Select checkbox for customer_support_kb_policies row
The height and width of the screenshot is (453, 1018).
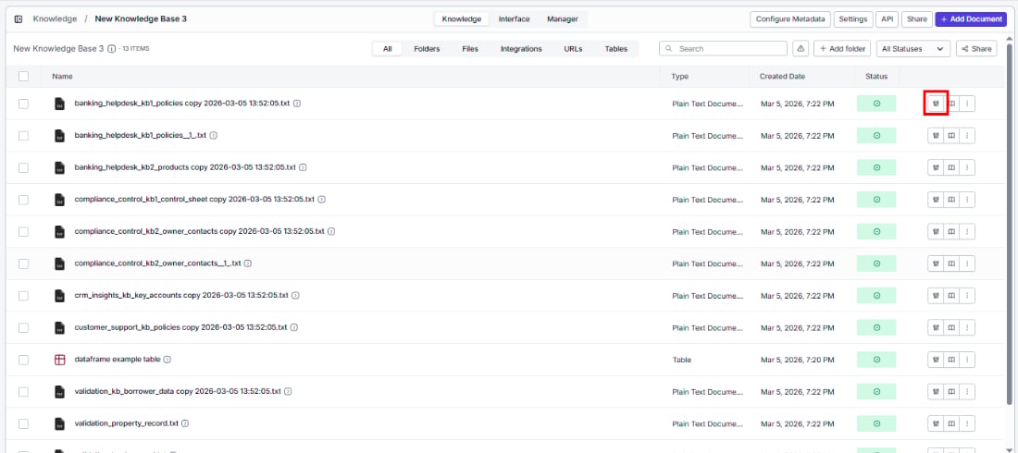[23, 328]
